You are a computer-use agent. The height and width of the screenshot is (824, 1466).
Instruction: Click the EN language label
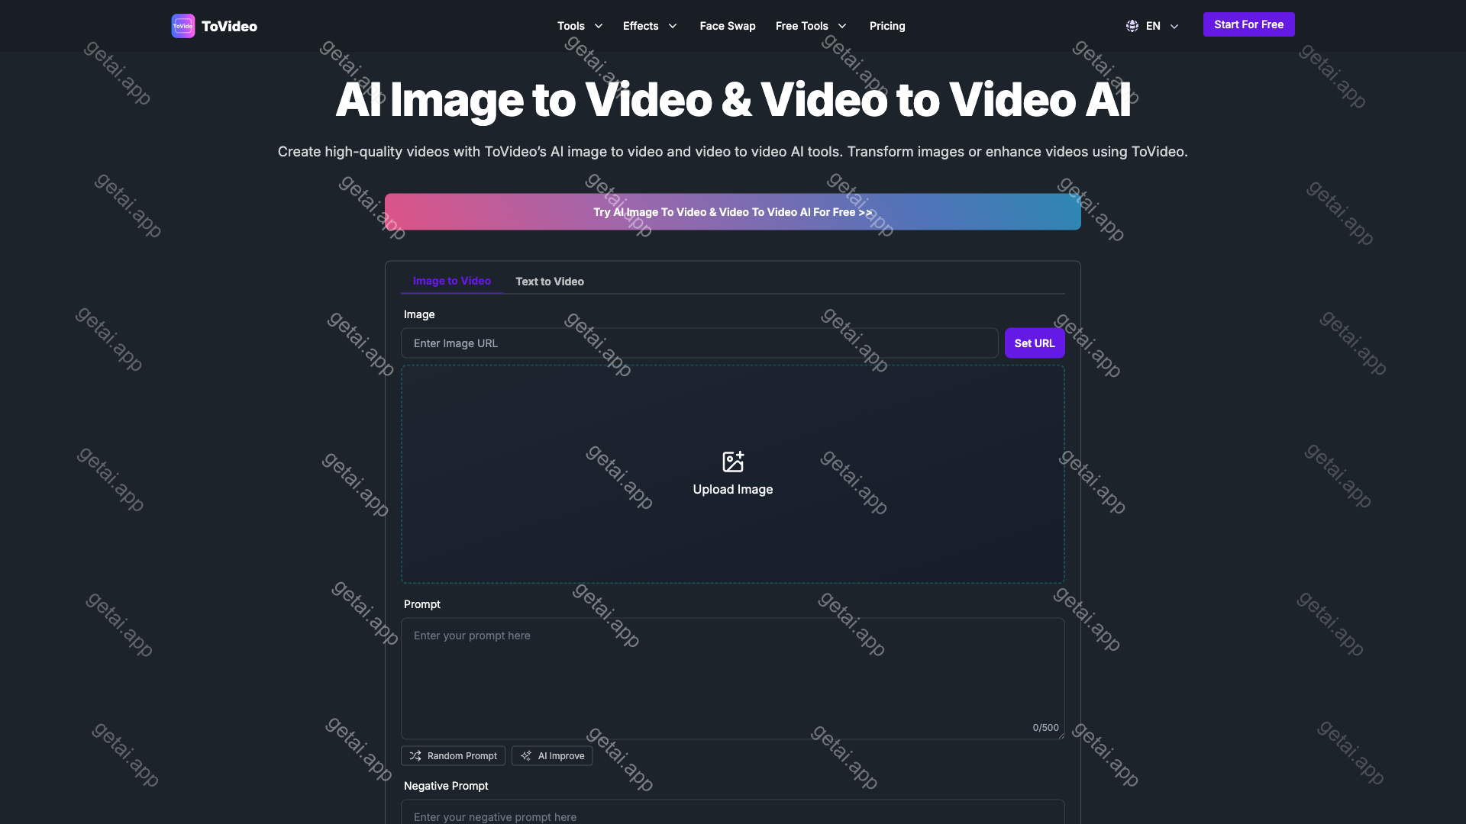pos(1153,26)
